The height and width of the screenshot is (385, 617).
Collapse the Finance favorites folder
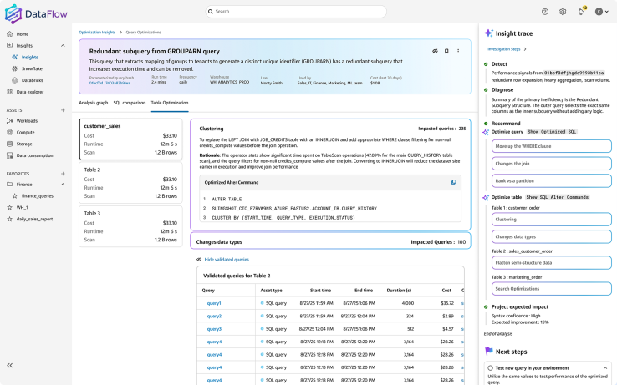click(63, 184)
